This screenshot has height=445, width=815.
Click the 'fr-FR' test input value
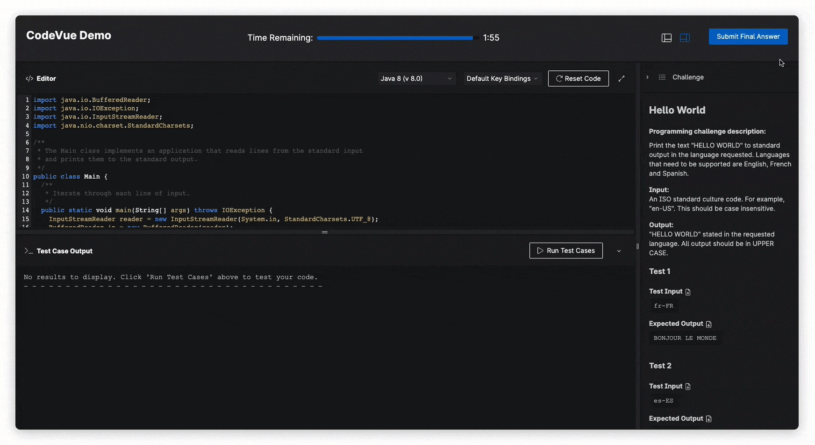click(x=664, y=306)
